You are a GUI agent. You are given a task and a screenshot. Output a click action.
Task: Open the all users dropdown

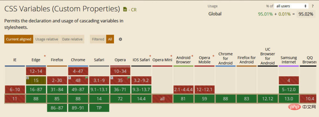click(x=291, y=6)
